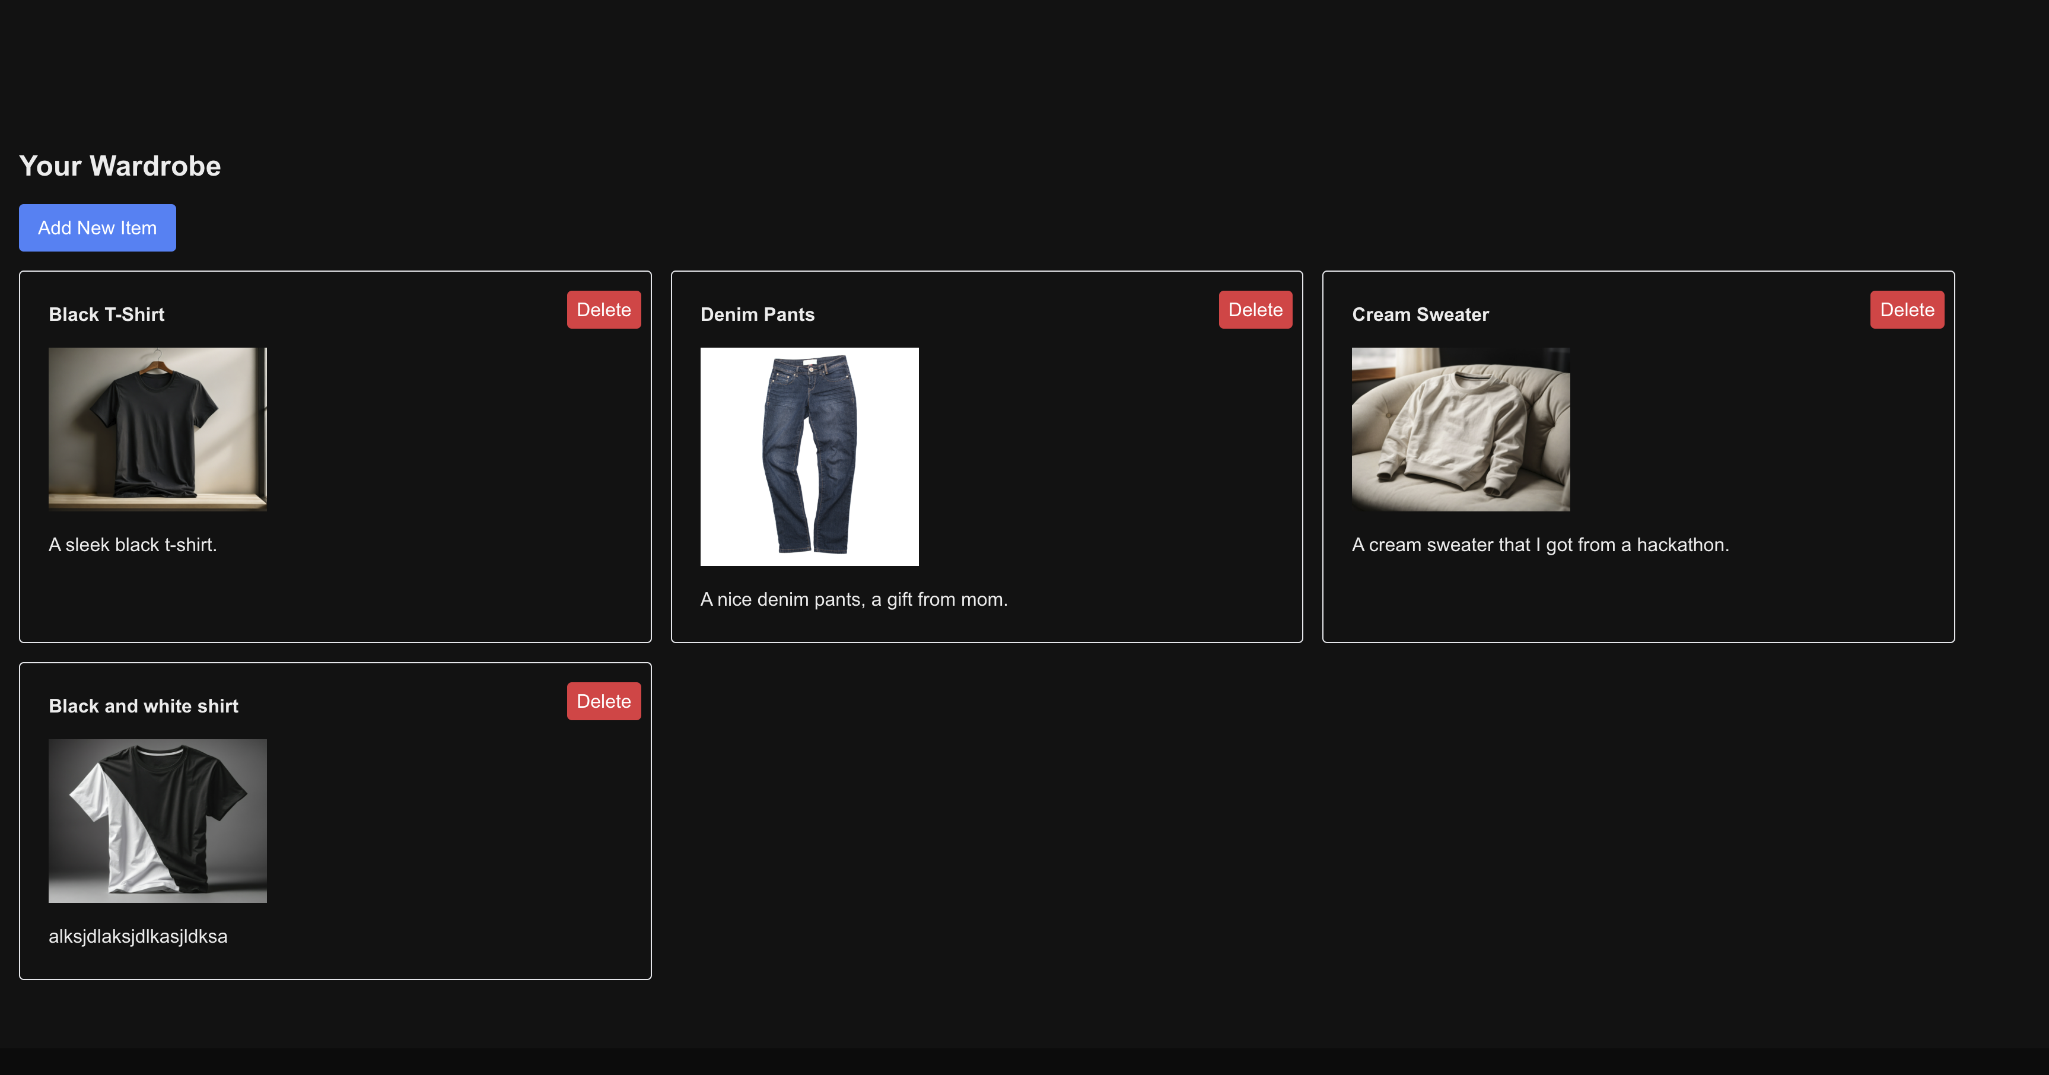Select the Black and white shirt title
The height and width of the screenshot is (1075, 2049).
pyautogui.click(x=143, y=706)
